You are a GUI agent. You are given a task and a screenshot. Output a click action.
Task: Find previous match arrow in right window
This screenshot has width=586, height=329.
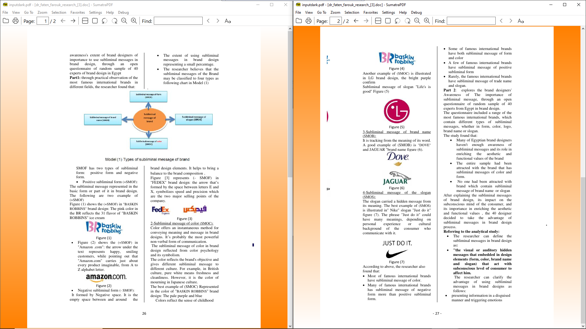click(x=501, y=21)
